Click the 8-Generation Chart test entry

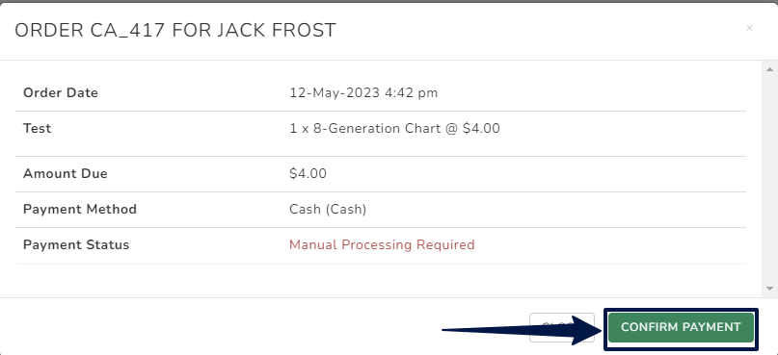pyautogui.click(x=394, y=128)
